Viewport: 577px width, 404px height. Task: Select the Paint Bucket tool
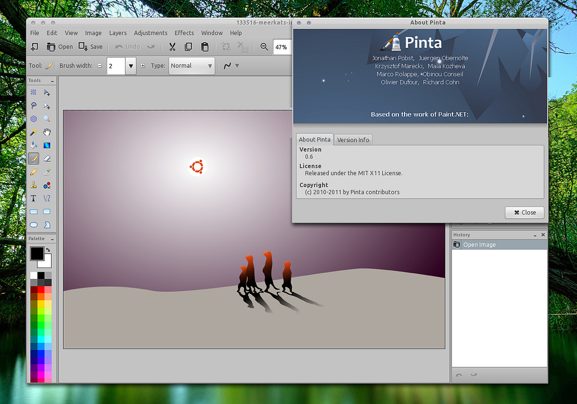click(33, 144)
